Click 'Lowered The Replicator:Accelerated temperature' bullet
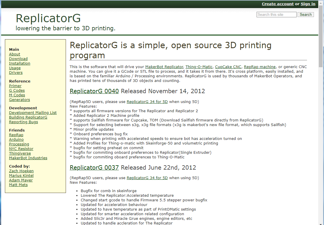Viewport: 324px width, 225px height. 127,195
